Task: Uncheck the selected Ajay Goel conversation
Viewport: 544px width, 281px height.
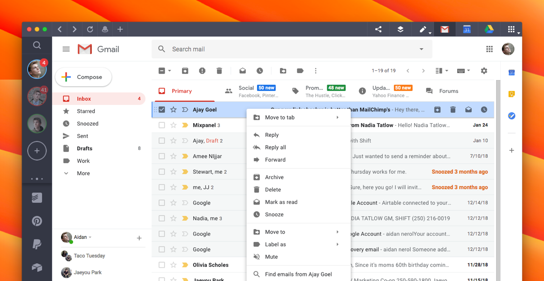Action: (162, 109)
